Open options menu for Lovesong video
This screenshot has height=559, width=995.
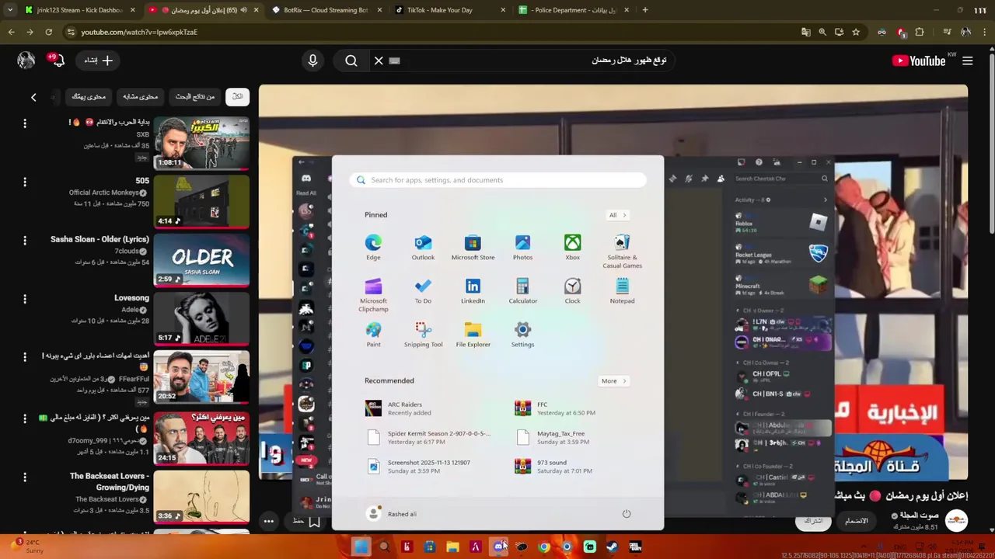pyautogui.click(x=25, y=299)
